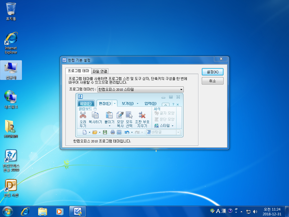This screenshot has width=289, height=217.
Task: Select the 프로그램 테마 tab
Action: pyautogui.click(x=78, y=71)
